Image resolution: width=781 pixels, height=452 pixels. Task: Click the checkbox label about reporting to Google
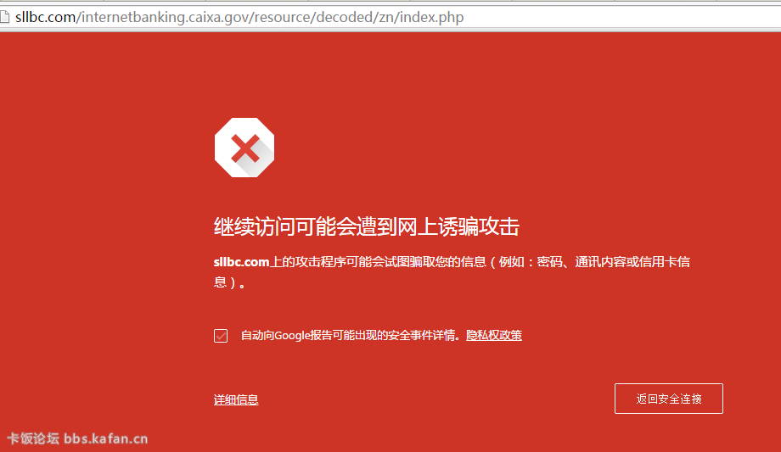(x=349, y=336)
